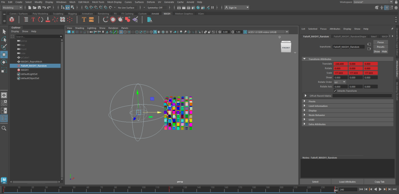Toggle the Inherits Transform checkbox
The width and height of the screenshot is (399, 194).
[x=335, y=91]
